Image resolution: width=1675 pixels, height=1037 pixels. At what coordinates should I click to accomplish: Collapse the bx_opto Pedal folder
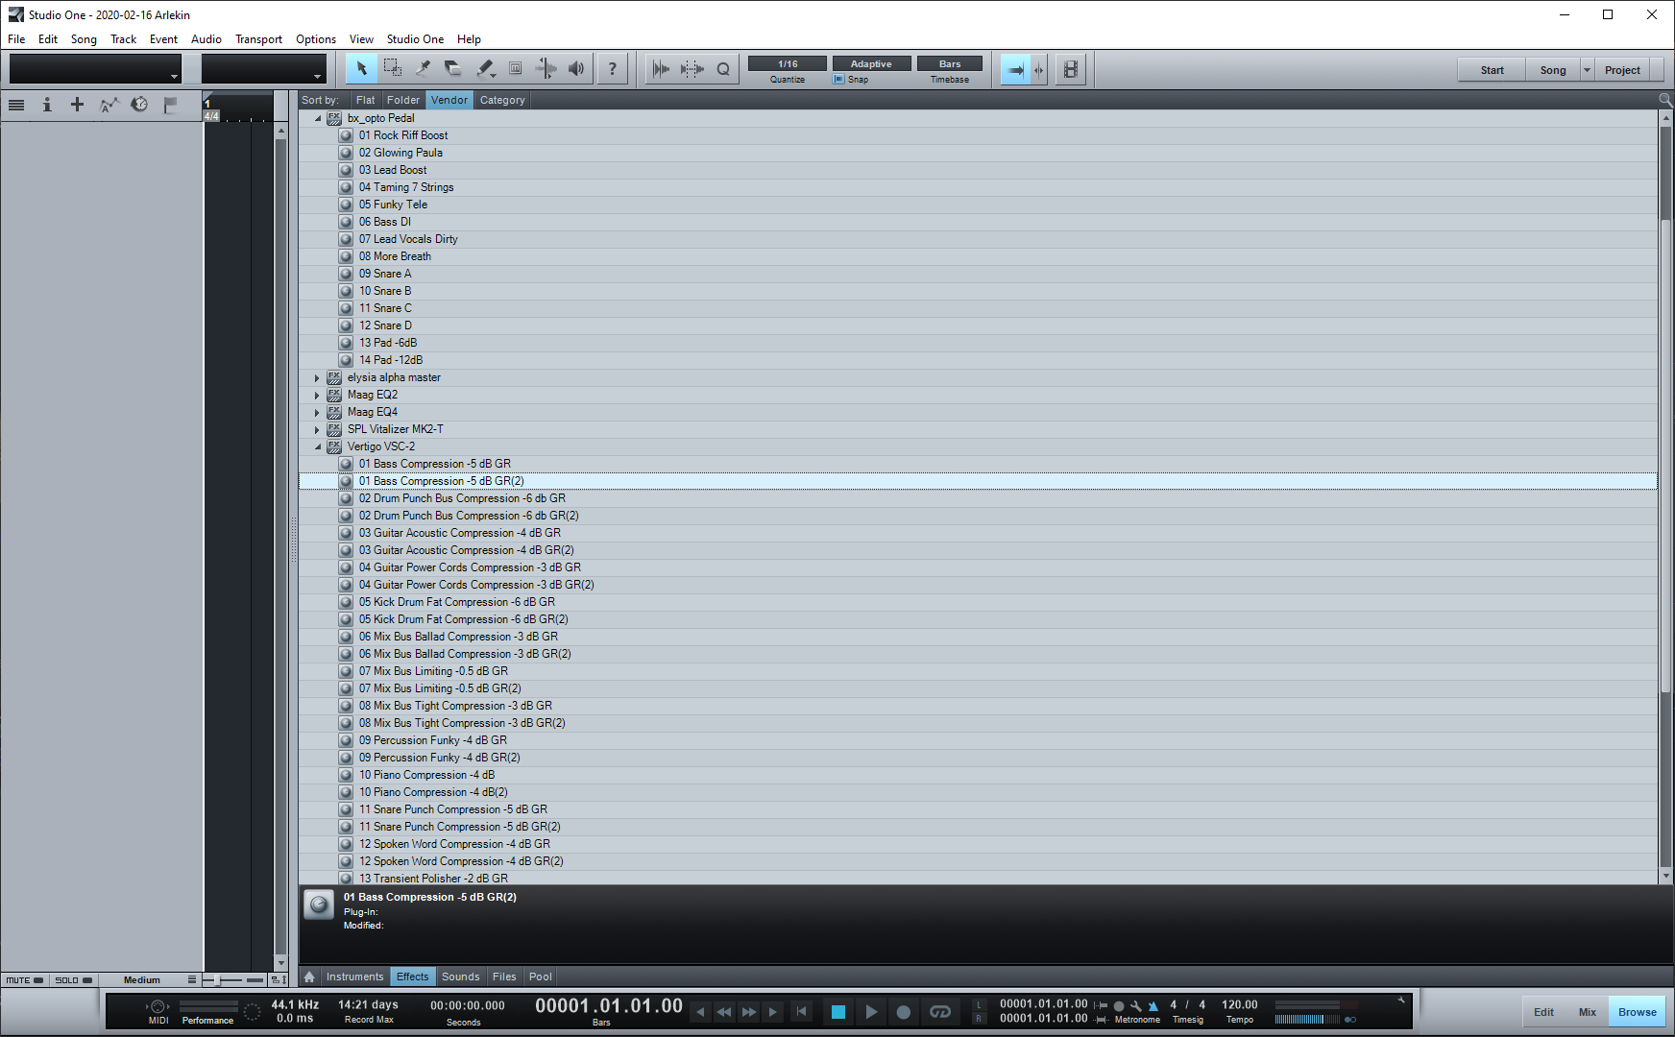coord(318,118)
